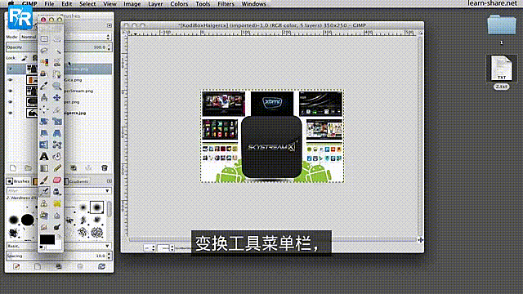Choose the Move tool
523x294 pixels.
57,98
